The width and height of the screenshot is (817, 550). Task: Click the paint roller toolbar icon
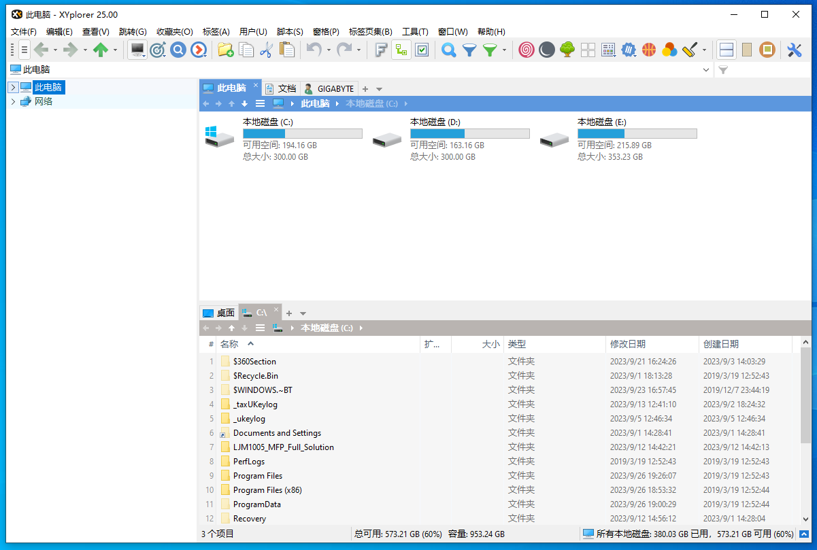click(x=689, y=50)
